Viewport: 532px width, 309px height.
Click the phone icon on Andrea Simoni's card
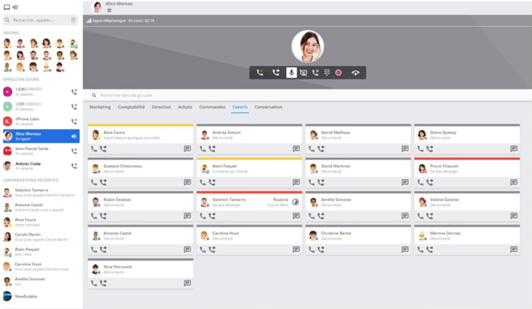(203, 149)
